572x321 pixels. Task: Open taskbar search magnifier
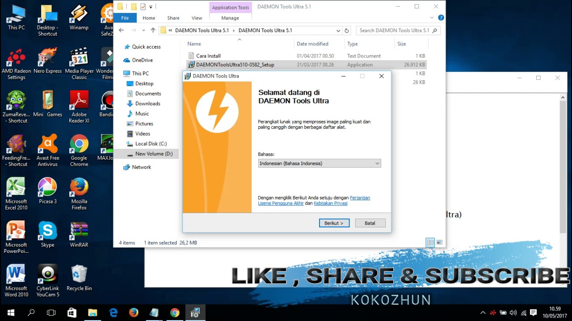pyautogui.click(x=31, y=313)
